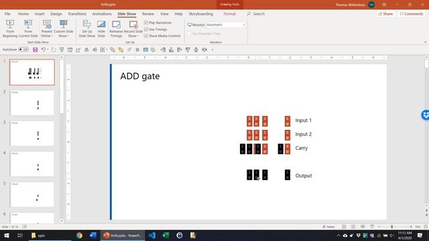Open Custom Slide Show dropdown

coord(64,29)
